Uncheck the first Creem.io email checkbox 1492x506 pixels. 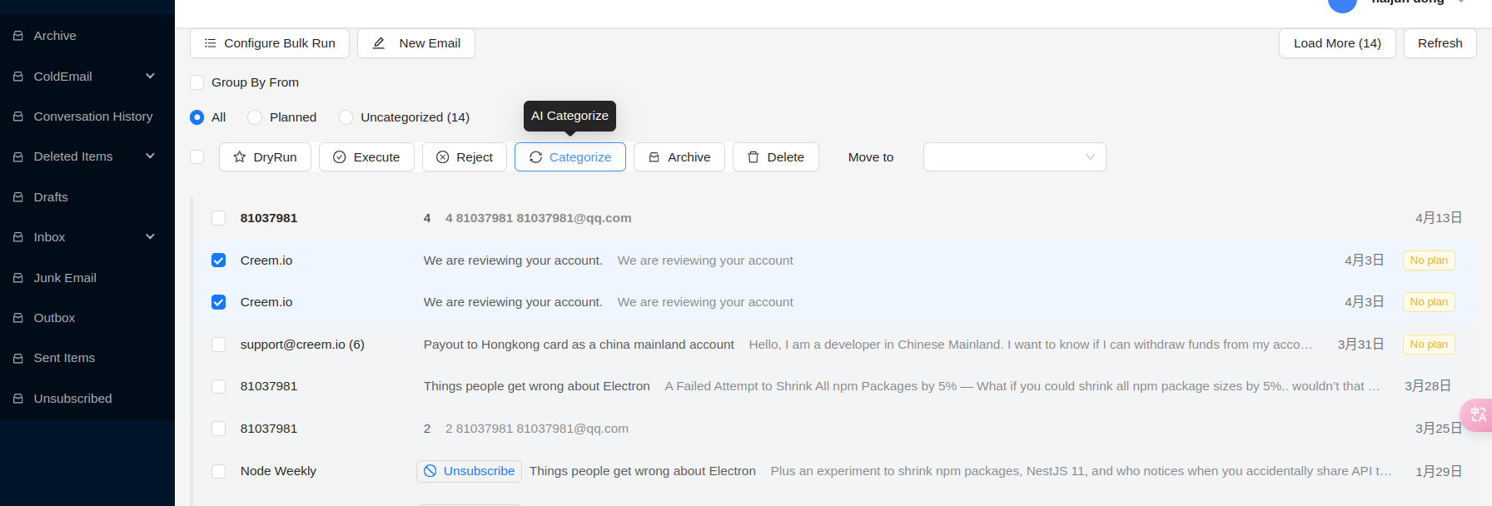pyautogui.click(x=219, y=260)
